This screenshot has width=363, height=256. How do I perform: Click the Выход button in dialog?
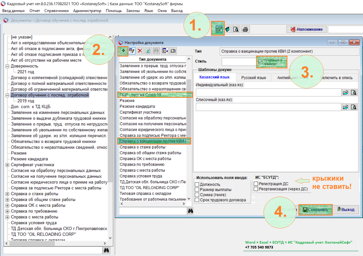(346, 210)
